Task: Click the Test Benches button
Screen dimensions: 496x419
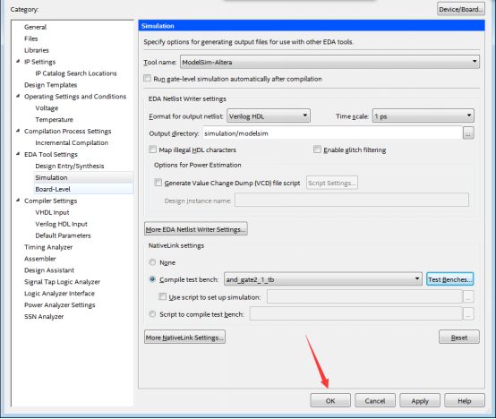Action: click(x=449, y=279)
